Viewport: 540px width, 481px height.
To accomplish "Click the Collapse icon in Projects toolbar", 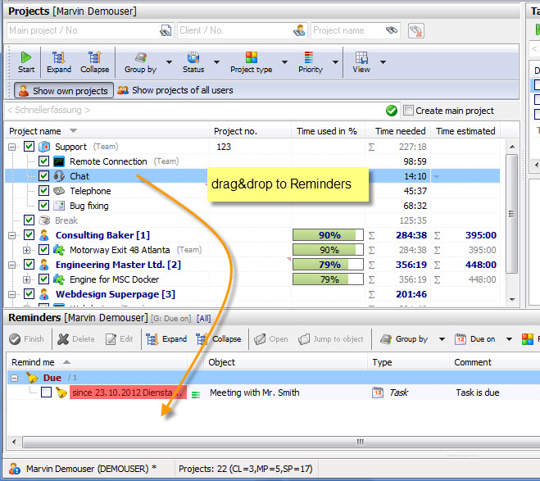I will [x=94, y=58].
